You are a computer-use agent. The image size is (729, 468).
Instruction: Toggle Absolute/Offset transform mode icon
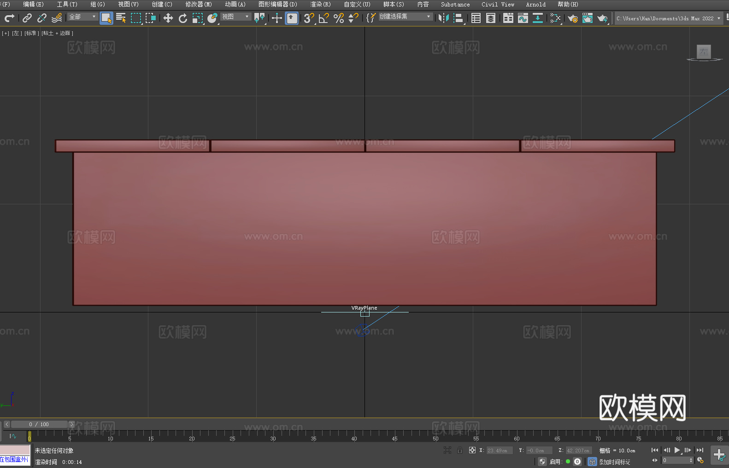click(472, 450)
